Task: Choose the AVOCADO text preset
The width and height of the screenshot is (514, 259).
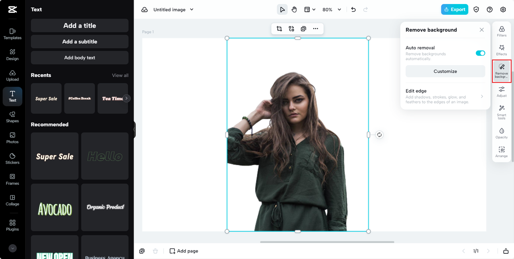Action: [55, 207]
